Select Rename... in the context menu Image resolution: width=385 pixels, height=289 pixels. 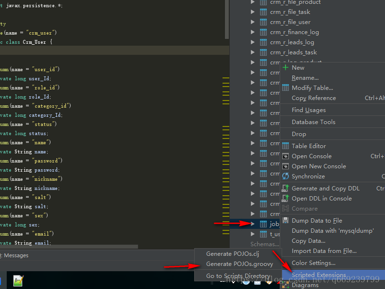coord(333,77)
